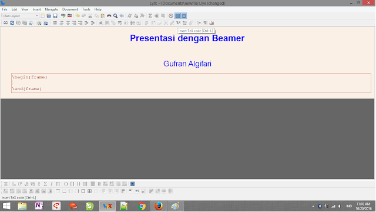Click the Navigate back blue arrow icon
376x212 pixels.
[122, 16]
